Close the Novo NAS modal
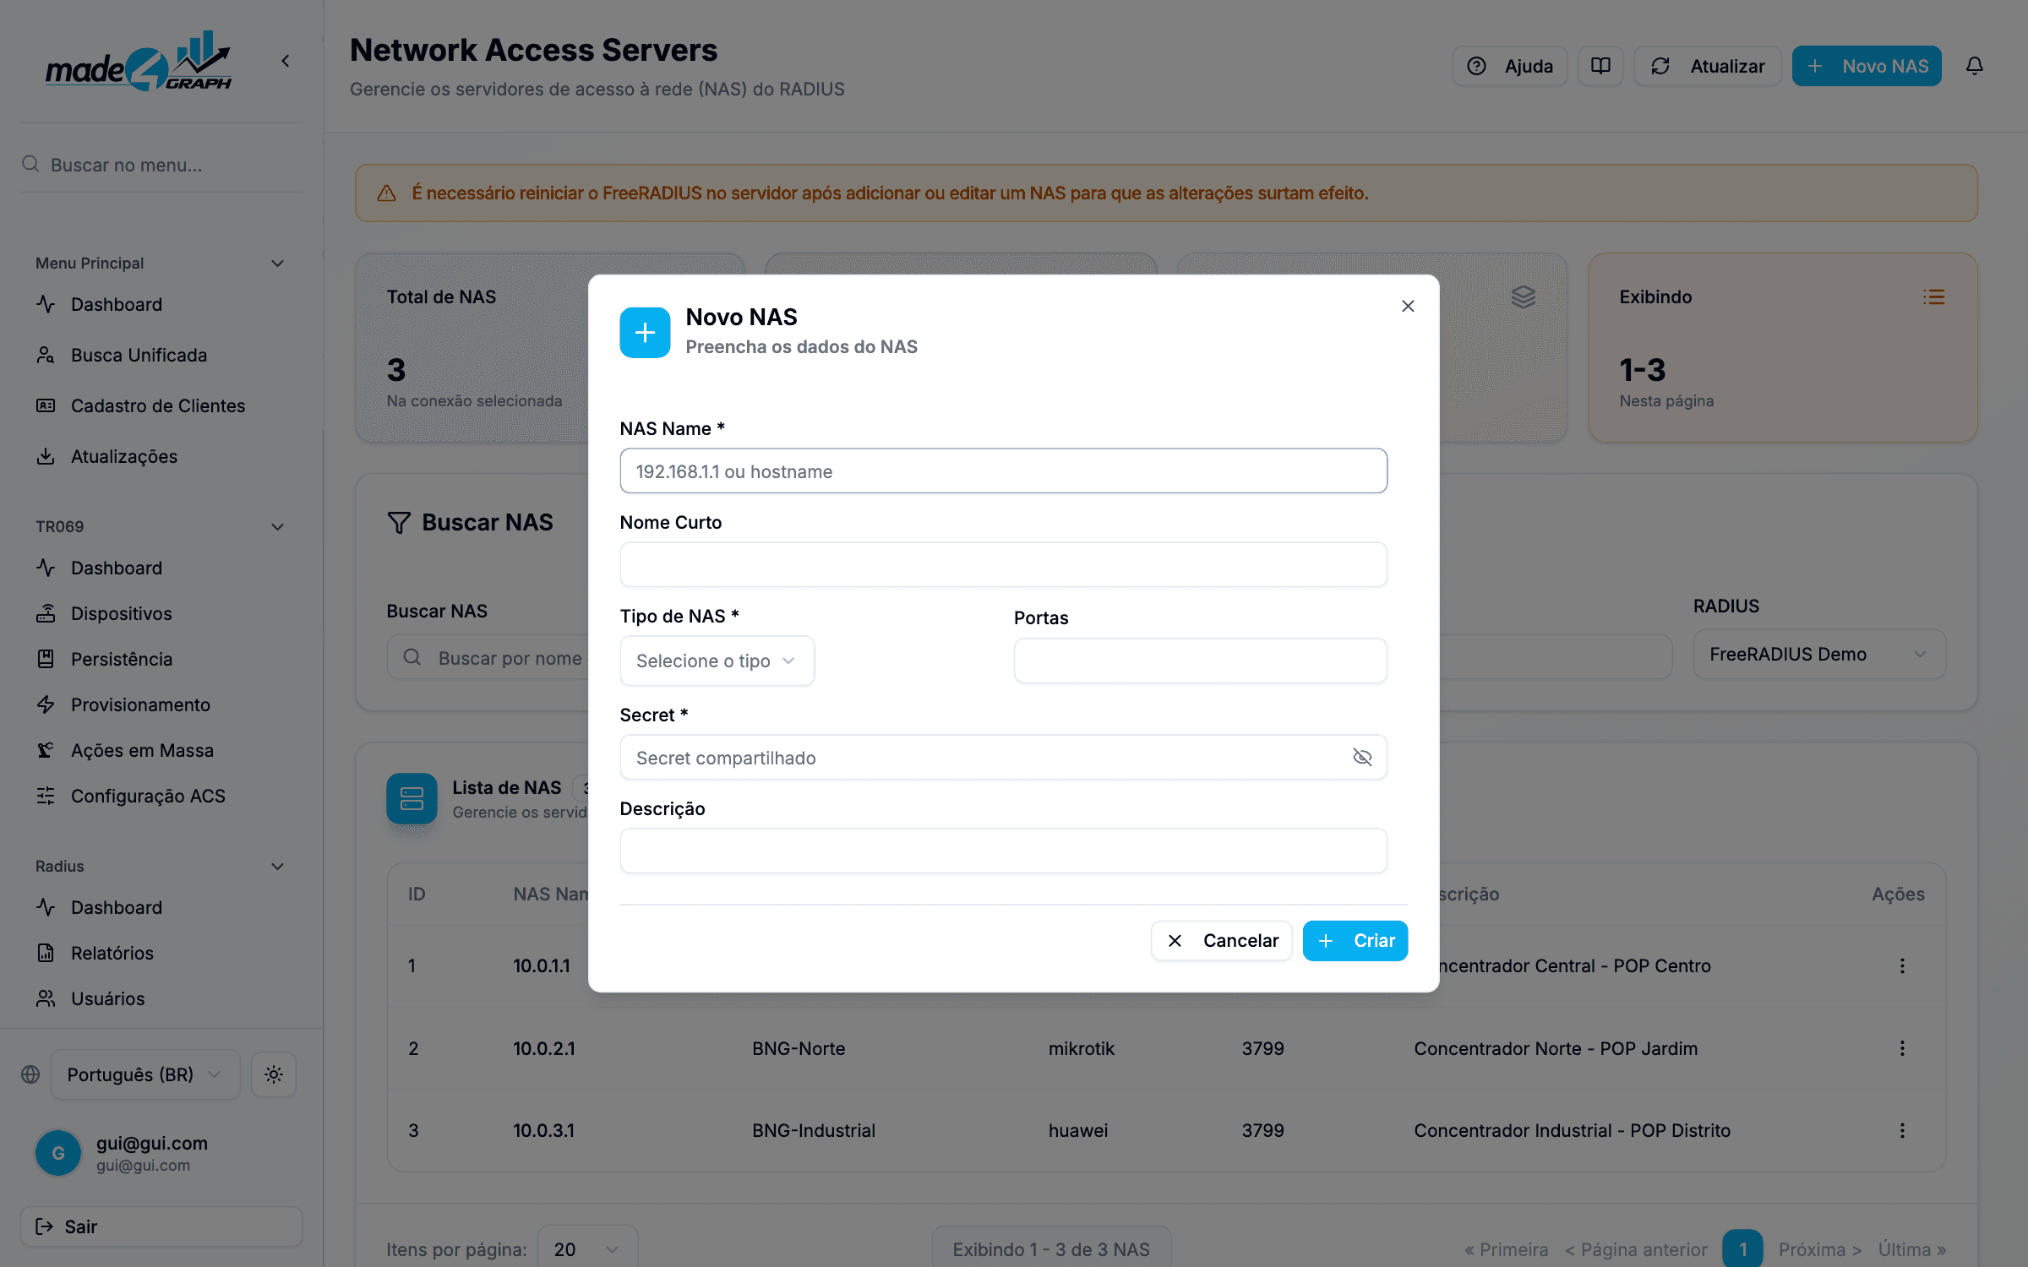The height and width of the screenshot is (1267, 2028). pyautogui.click(x=1408, y=306)
